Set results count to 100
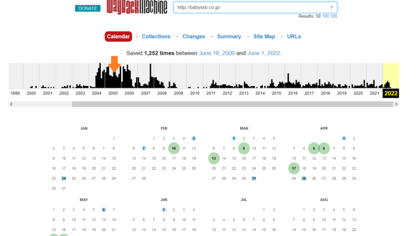Screen dimensions: 417x236 pyautogui.click(x=325, y=16)
